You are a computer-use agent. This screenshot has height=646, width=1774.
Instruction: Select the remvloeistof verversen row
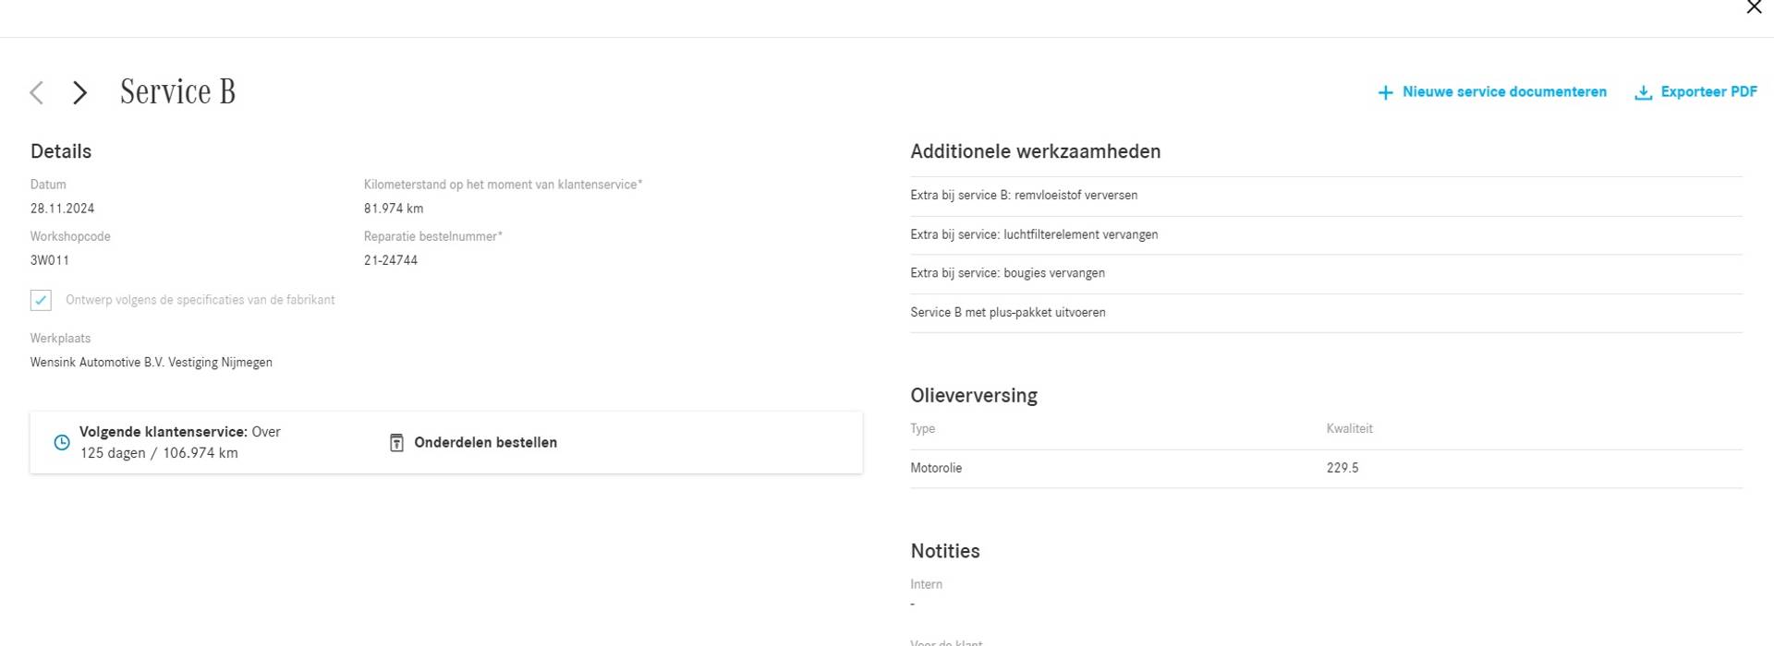[x=1024, y=196]
